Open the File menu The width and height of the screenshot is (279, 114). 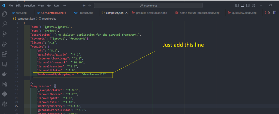tap(11, 5)
